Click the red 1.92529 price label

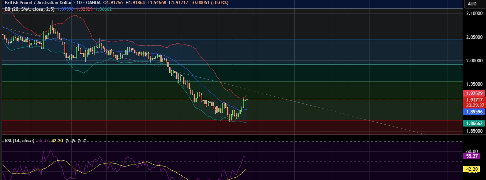click(x=474, y=93)
